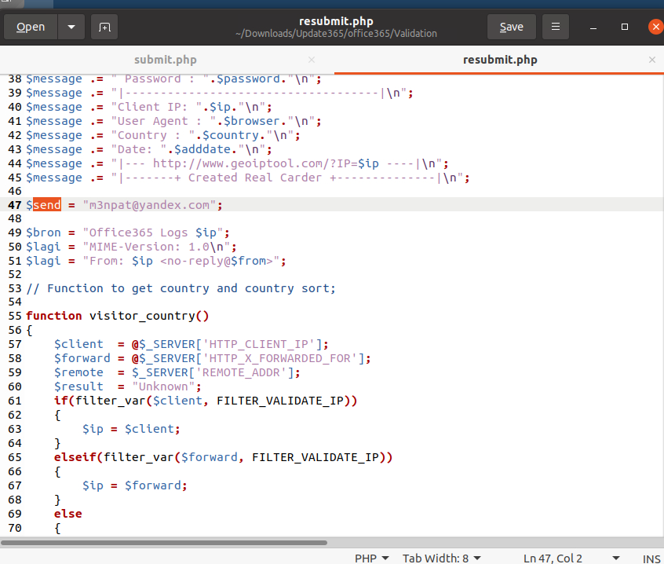This screenshot has width=664, height=564.
Task: Close the resubmit.php tab
Action: click(652, 60)
